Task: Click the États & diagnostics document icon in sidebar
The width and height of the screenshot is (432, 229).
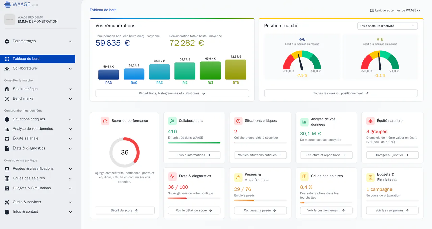Action: (x=7, y=149)
